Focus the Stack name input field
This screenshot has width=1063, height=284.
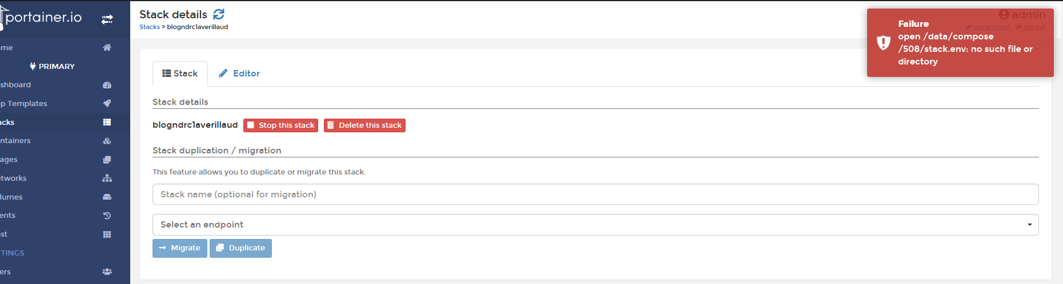click(595, 194)
